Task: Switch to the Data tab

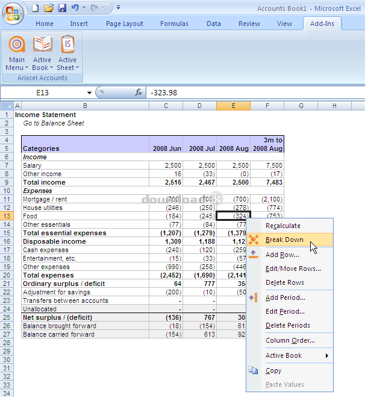Action: (x=214, y=24)
